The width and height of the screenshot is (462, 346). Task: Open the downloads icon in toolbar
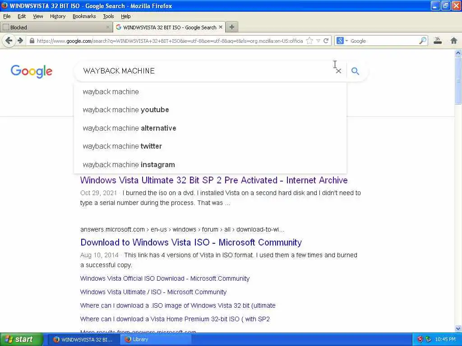[438, 41]
